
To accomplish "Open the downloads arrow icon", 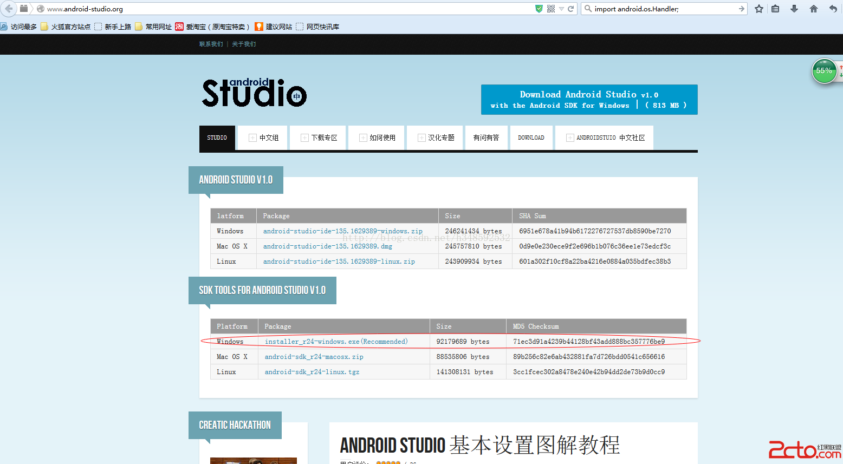I will pyautogui.click(x=794, y=9).
